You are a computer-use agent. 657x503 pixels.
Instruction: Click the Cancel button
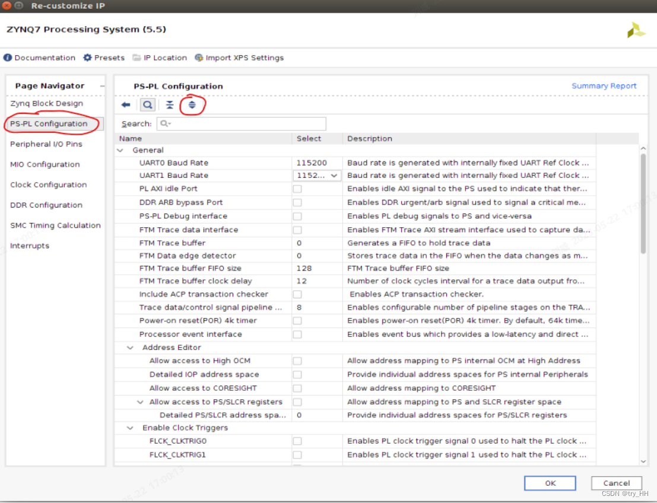(x=617, y=483)
